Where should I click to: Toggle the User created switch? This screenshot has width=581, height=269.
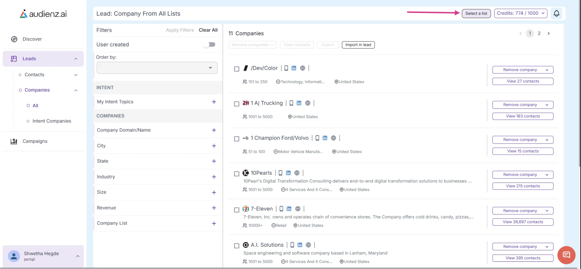[209, 45]
